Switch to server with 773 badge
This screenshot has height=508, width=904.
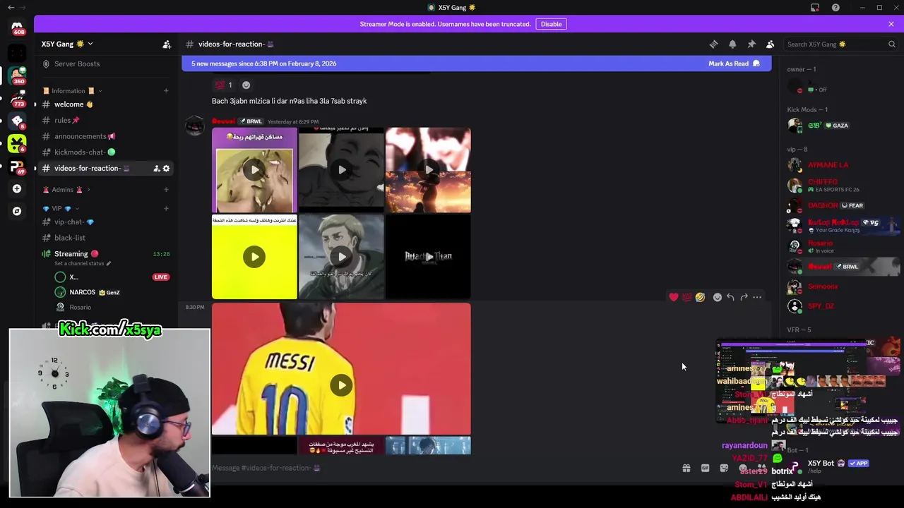click(x=17, y=98)
